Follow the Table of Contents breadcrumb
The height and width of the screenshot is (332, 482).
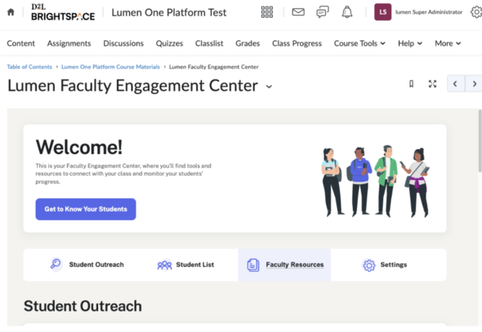[x=29, y=67]
